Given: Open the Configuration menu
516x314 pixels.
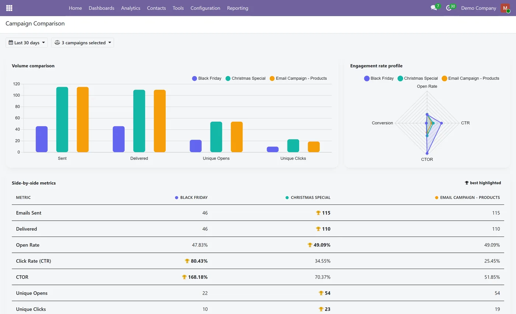Looking at the screenshot, I should (205, 8).
